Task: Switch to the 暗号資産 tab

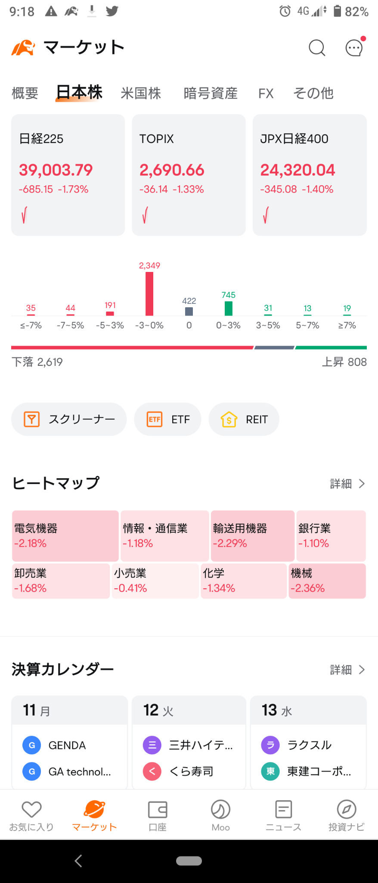Action: 211,93
